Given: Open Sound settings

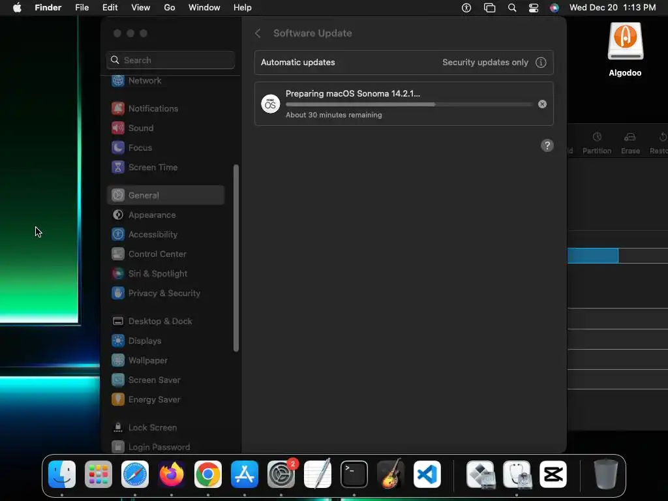Looking at the screenshot, I should 165,128.
